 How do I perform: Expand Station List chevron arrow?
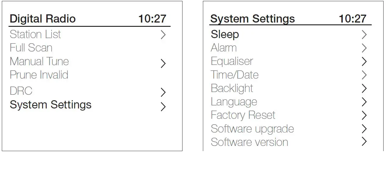(x=163, y=35)
